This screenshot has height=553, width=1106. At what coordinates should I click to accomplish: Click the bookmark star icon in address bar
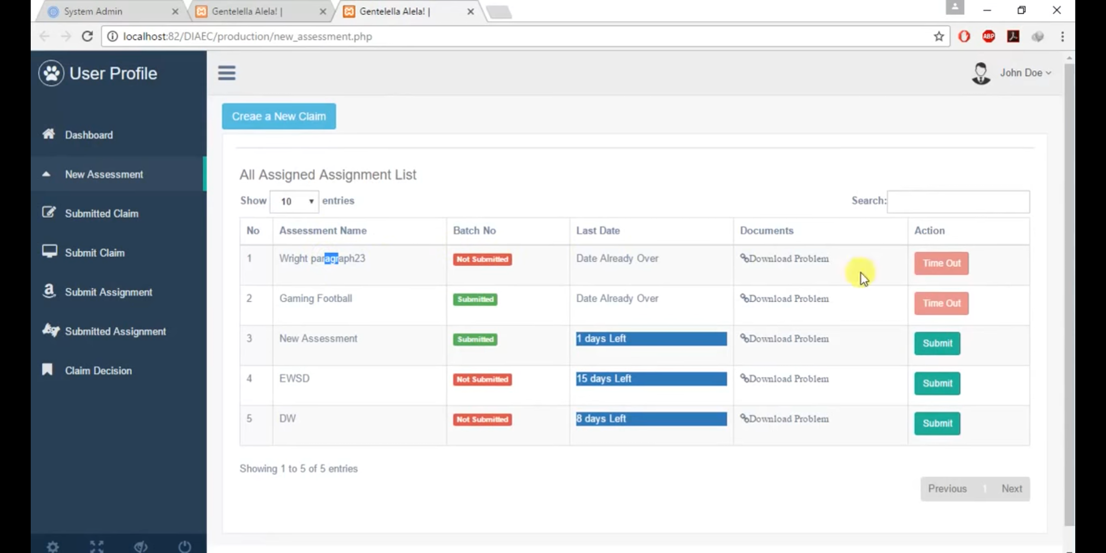[x=939, y=36]
